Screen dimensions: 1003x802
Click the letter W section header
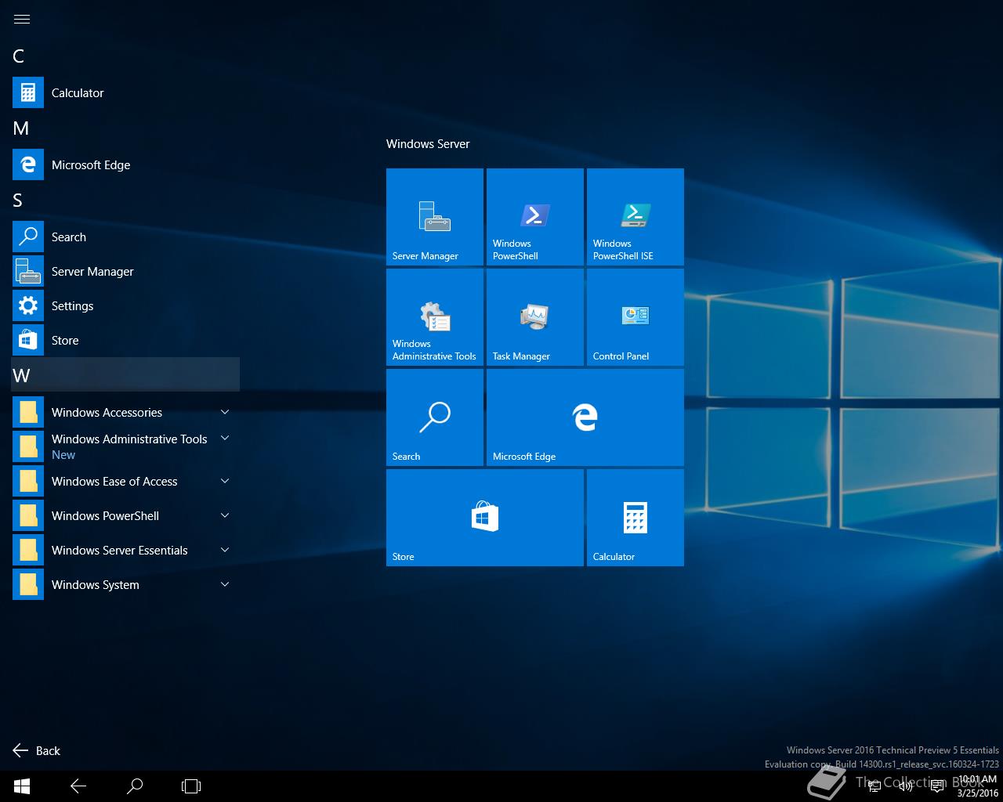click(x=125, y=375)
